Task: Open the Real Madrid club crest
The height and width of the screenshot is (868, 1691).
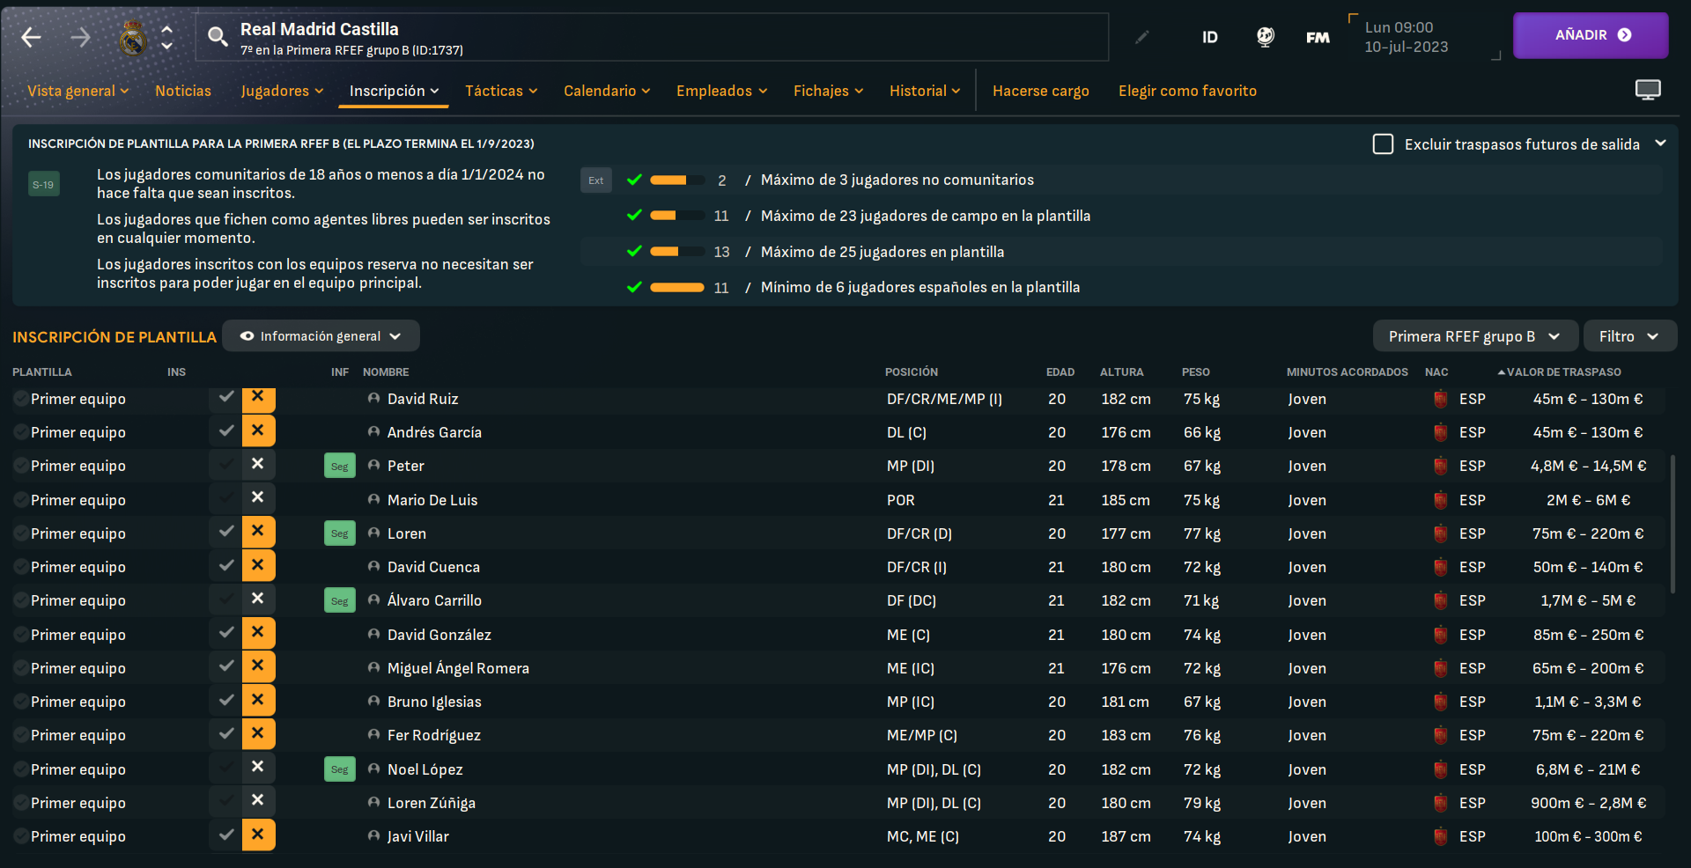Action: [x=133, y=38]
